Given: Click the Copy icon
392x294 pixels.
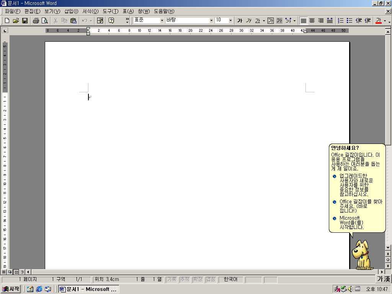Looking at the screenshot, I should [64, 21].
